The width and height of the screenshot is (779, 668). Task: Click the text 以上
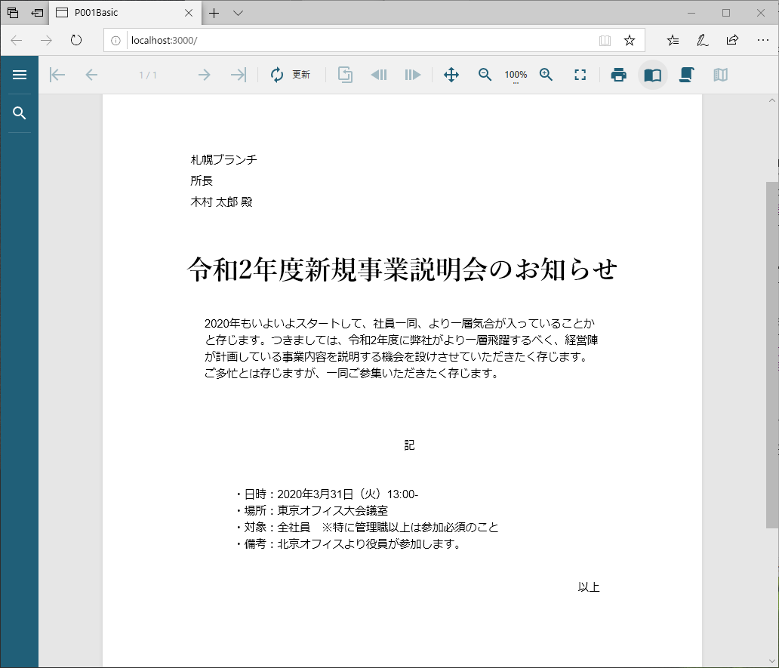(x=589, y=587)
